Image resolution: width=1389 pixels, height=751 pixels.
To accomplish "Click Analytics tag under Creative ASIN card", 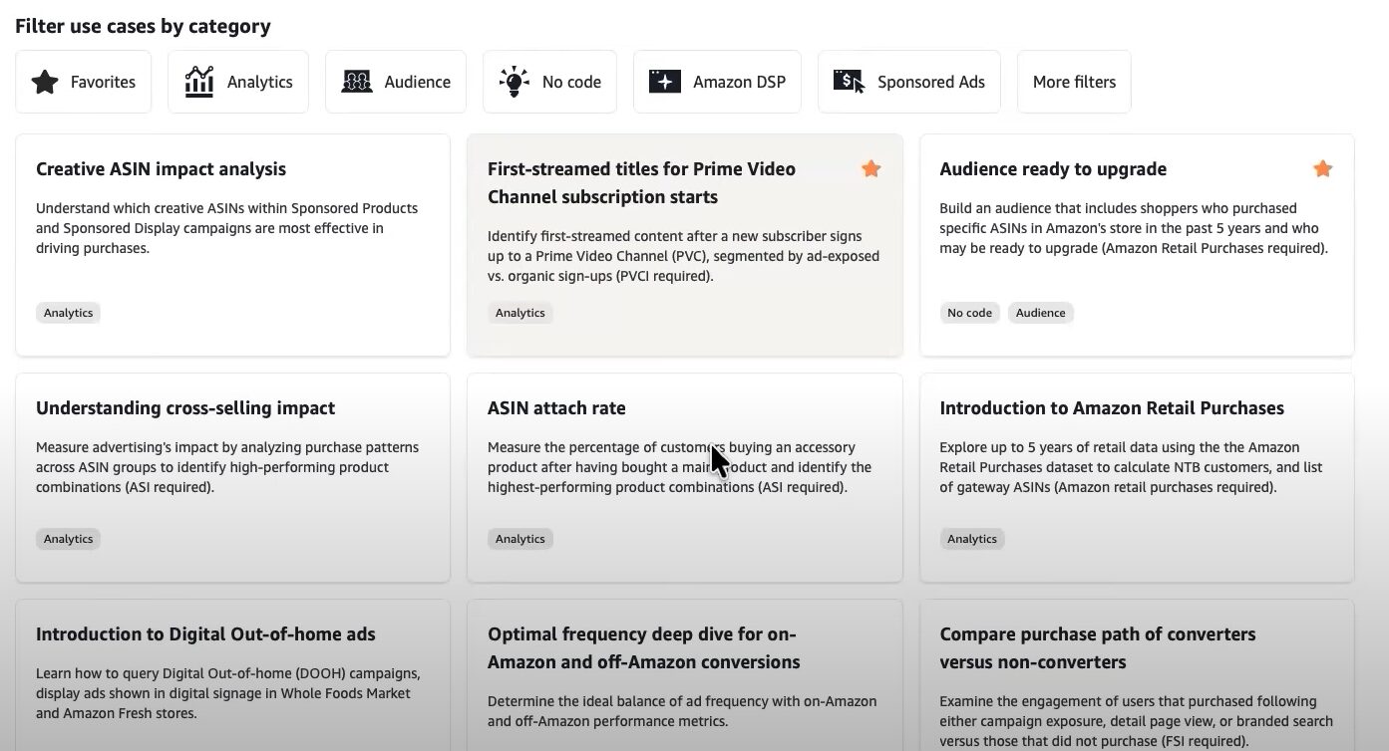I will (x=68, y=313).
